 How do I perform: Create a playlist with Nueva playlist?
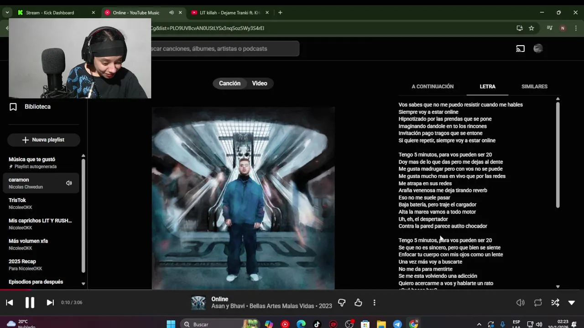coord(43,140)
